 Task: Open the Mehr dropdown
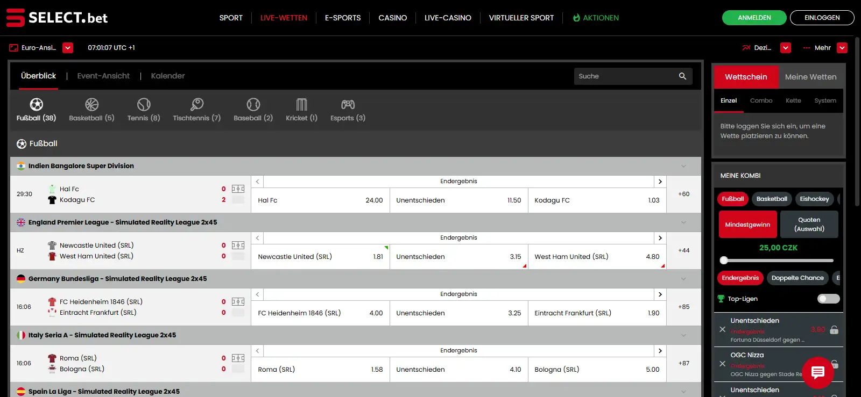click(x=842, y=48)
